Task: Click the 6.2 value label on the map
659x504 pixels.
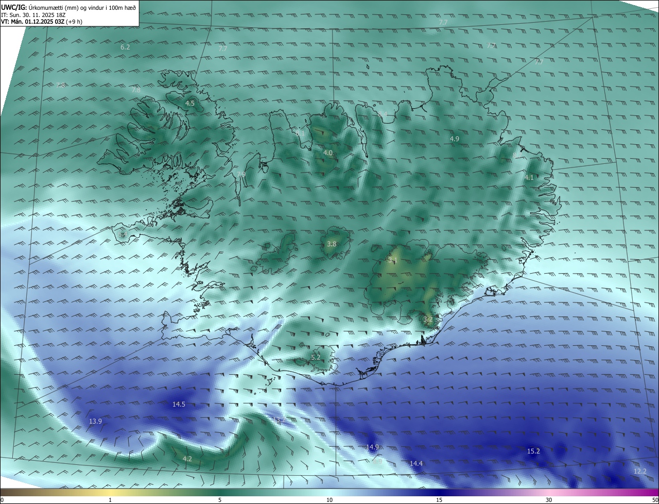Action: (x=125, y=47)
